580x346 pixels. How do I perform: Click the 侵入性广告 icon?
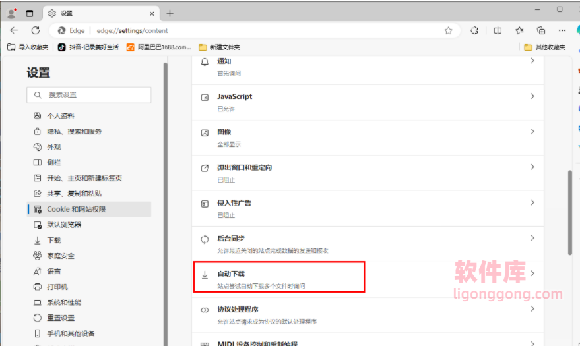(x=205, y=204)
